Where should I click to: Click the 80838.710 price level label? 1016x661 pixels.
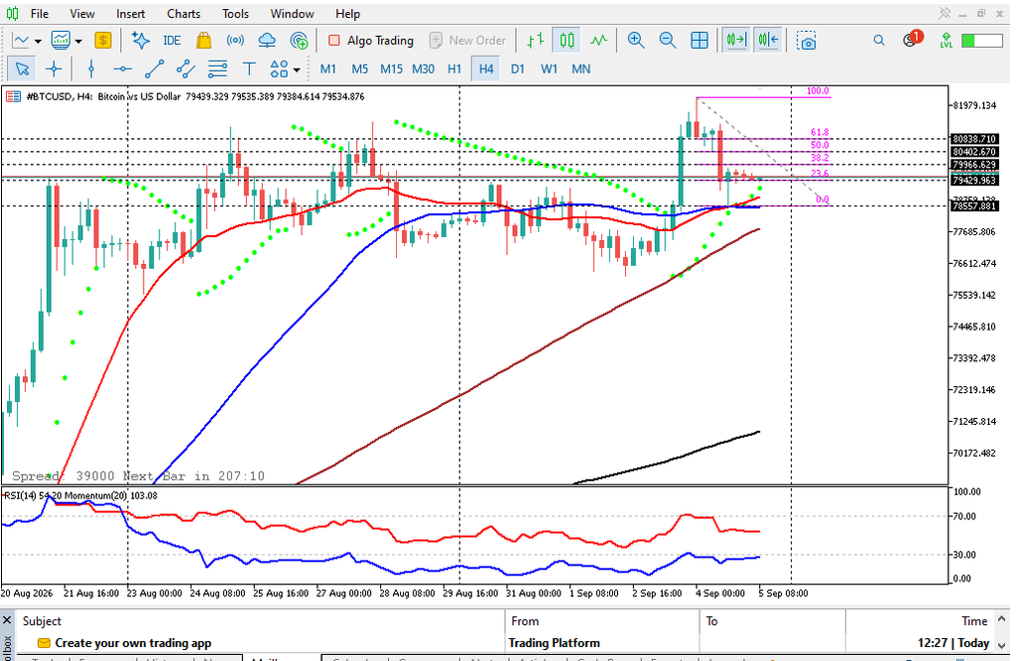click(x=974, y=139)
